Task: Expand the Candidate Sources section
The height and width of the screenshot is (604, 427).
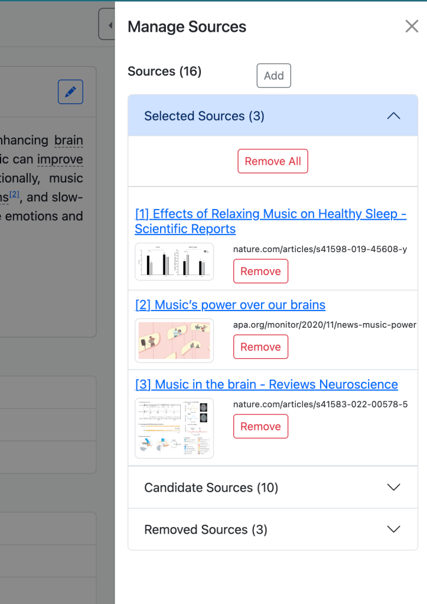Action: pos(211,488)
